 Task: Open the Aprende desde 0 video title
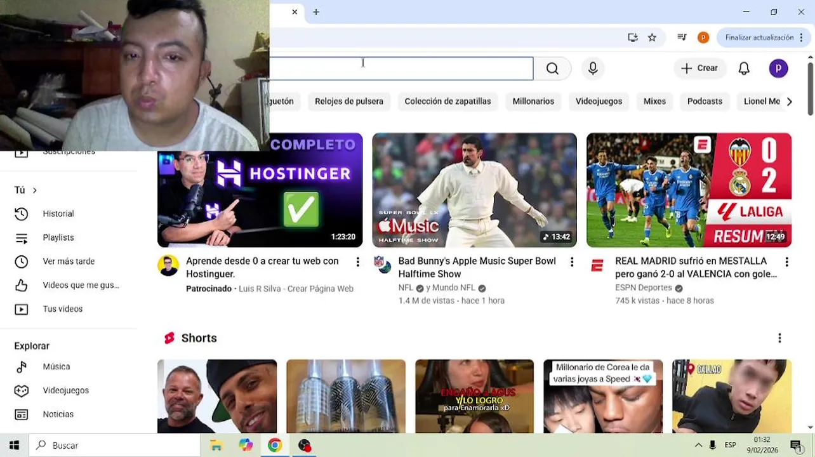click(x=262, y=267)
